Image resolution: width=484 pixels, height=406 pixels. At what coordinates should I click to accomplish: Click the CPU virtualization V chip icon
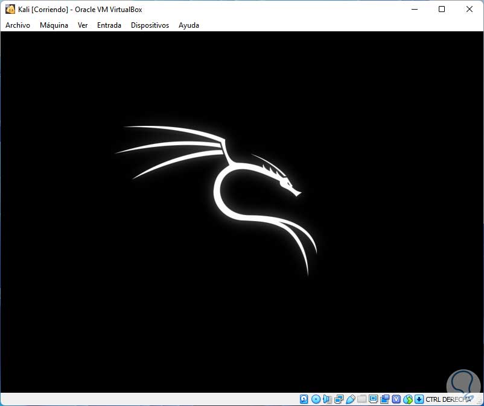(x=396, y=399)
